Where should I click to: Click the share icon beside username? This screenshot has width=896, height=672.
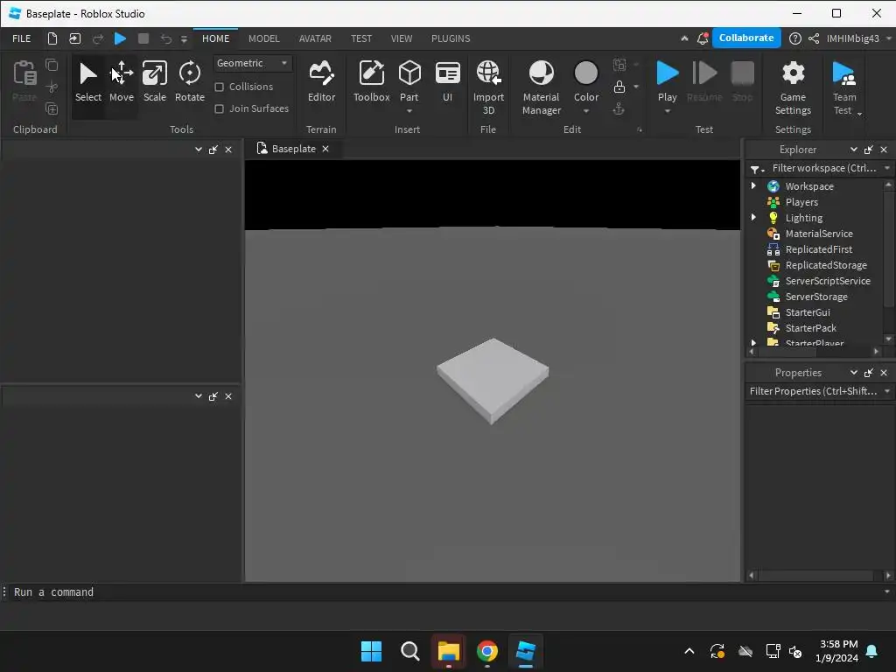click(814, 38)
